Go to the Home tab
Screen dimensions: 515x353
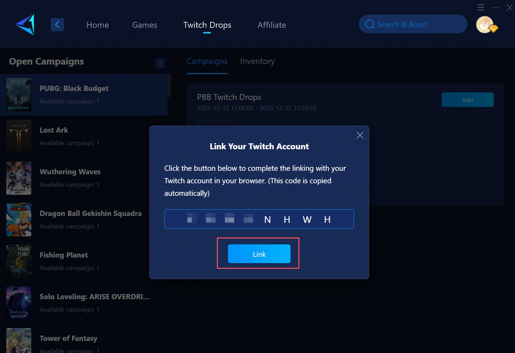(98, 25)
